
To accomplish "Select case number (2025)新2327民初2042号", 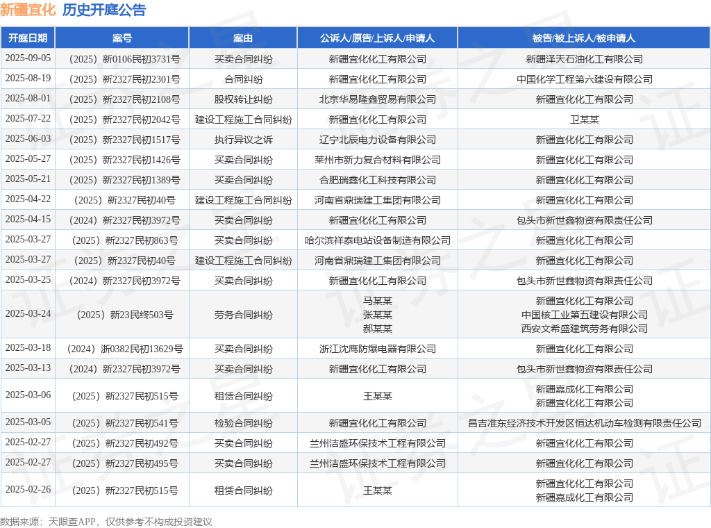I will click(125, 119).
